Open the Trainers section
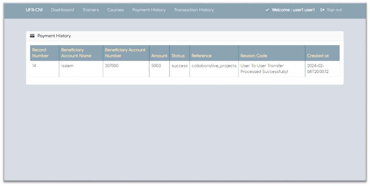 91,10
